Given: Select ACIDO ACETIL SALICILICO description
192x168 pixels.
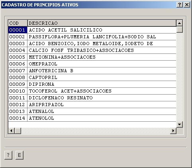Looking at the screenshot, I should [x=102, y=30].
